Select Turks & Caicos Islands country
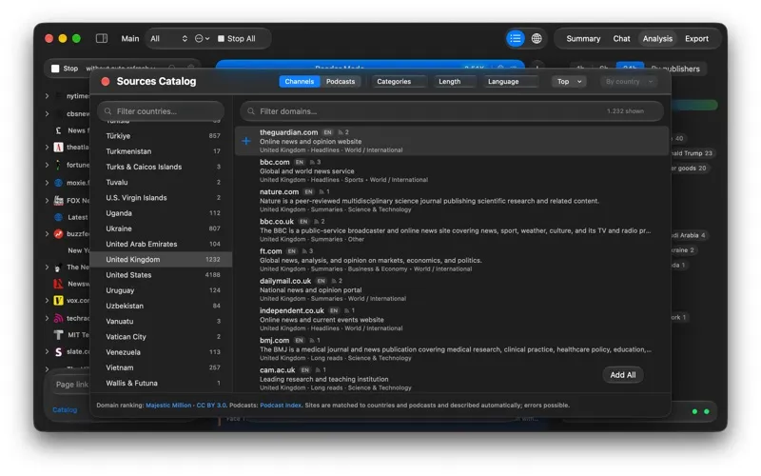The image size is (761, 476). click(x=161, y=167)
